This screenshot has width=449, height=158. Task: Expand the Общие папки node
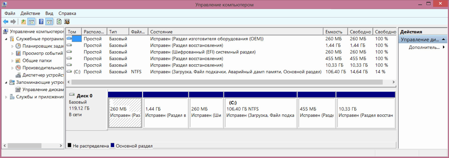(x=12, y=61)
